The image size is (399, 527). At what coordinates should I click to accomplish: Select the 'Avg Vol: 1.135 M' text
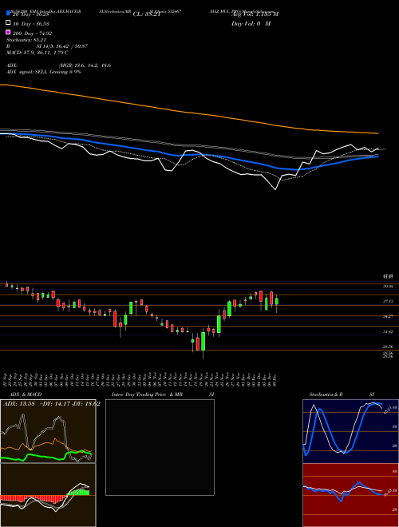pyautogui.click(x=255, y=14)
